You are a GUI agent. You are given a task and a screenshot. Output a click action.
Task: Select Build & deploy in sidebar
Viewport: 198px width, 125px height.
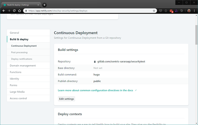(28, 39)
